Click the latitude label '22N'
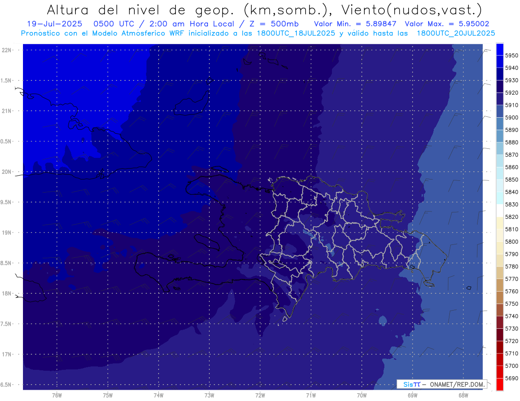The height and width of the screenshot is (401, 520). point(7,50)
